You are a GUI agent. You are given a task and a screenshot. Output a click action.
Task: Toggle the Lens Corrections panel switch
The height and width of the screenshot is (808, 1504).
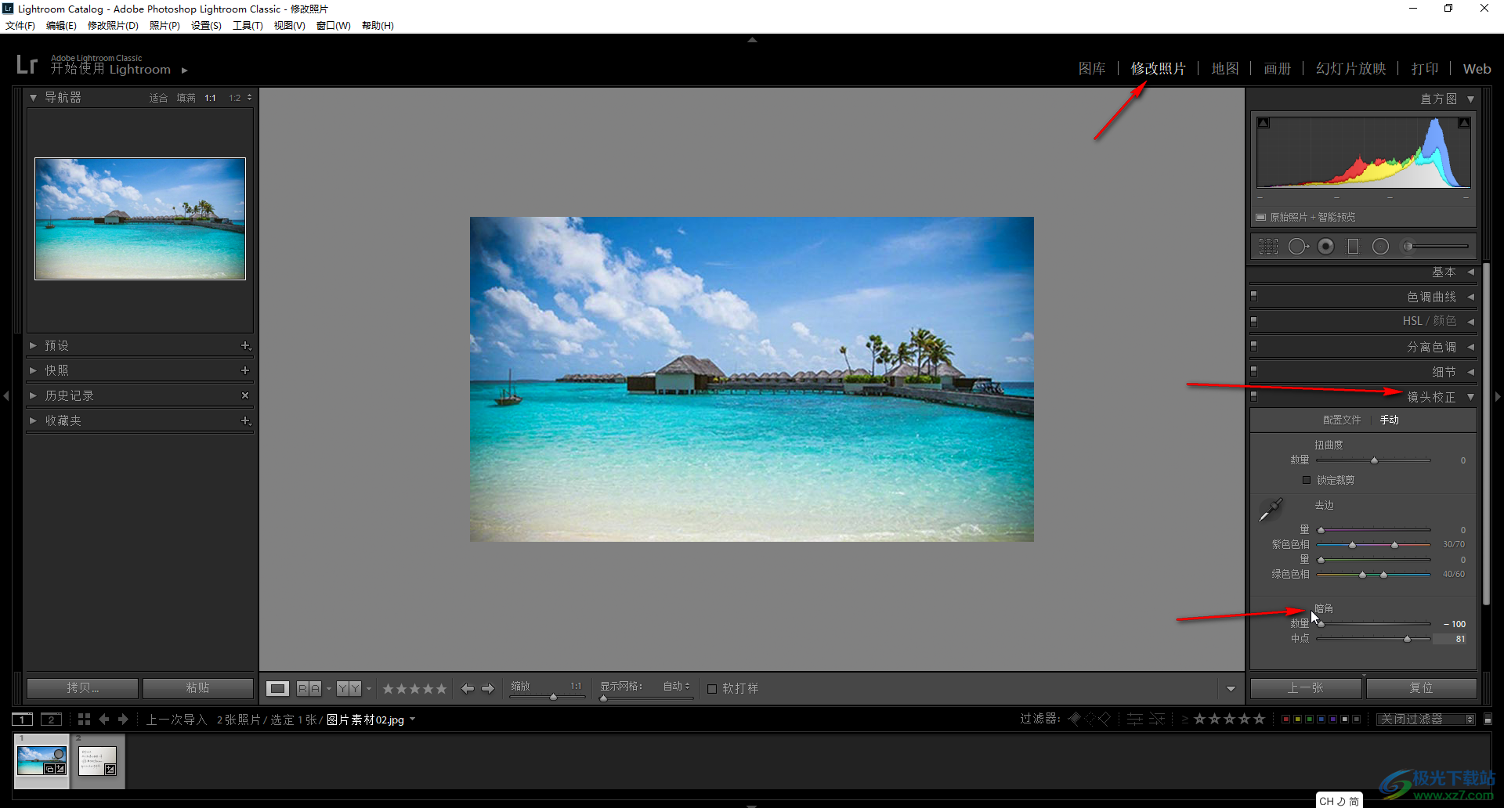1254,396
